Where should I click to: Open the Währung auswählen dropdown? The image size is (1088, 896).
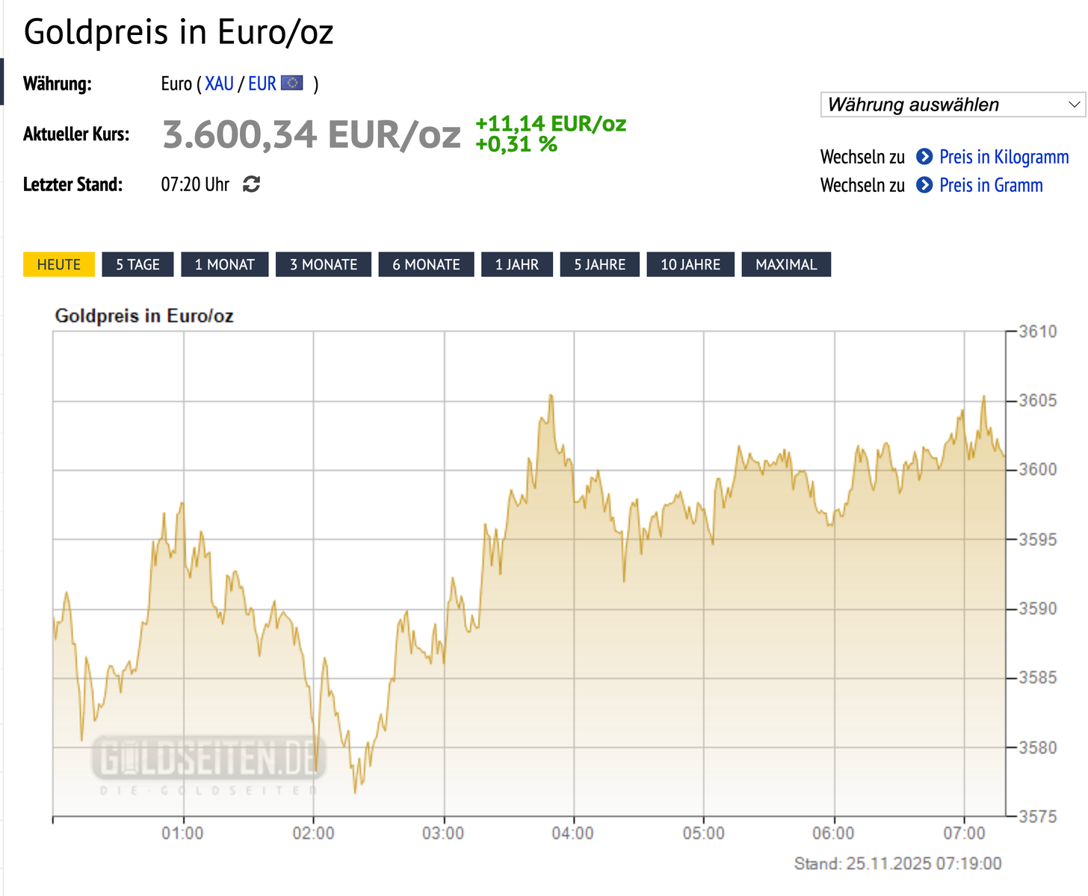pos(954,105)
